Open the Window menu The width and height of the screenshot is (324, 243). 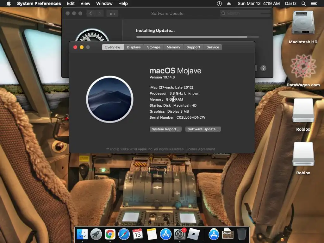[104, 3]
